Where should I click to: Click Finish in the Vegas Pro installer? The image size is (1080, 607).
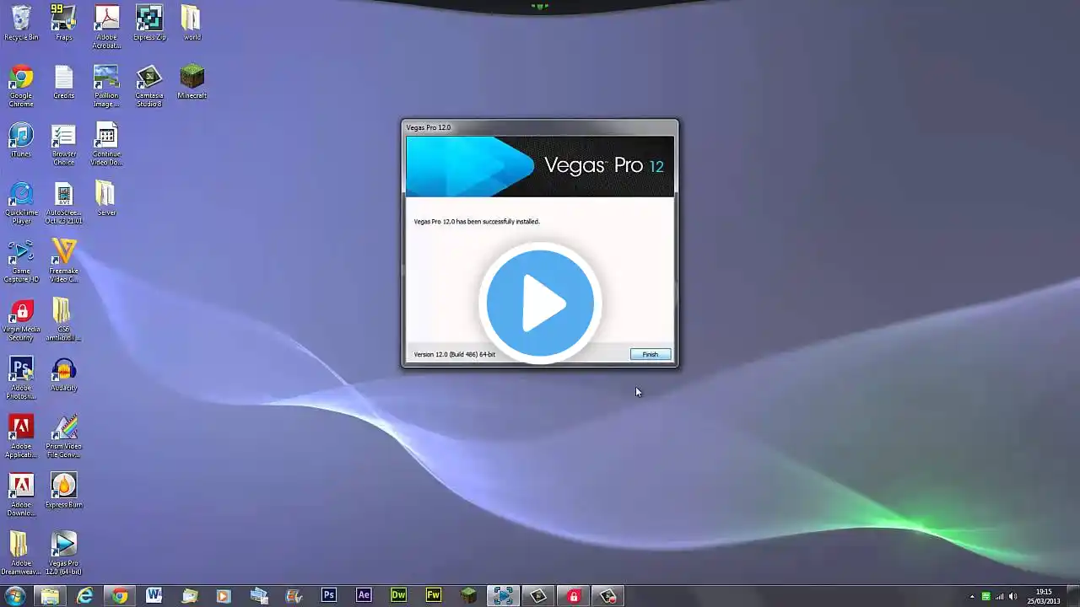coord(650,354)
